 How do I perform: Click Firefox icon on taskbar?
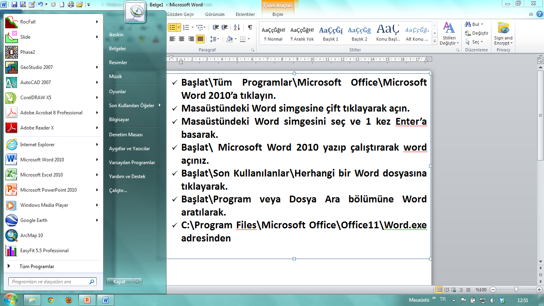[x=68, y=300]
